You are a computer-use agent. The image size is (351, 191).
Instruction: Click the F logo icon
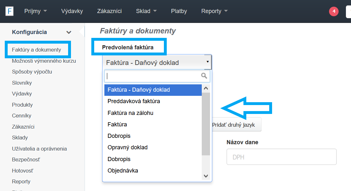[10, 11]
